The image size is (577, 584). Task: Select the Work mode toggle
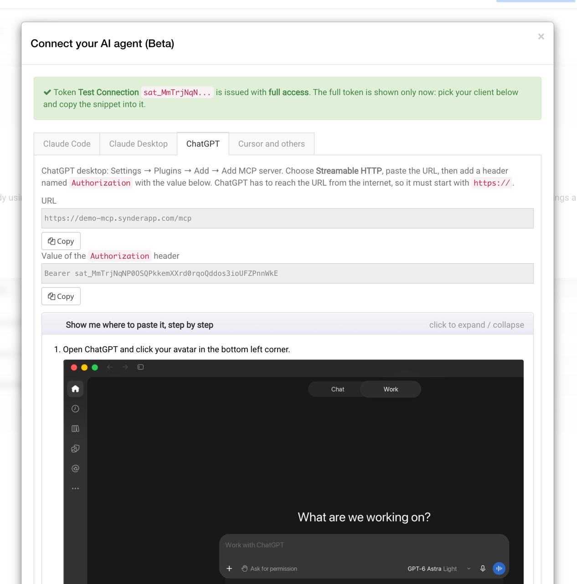(391, 389)
